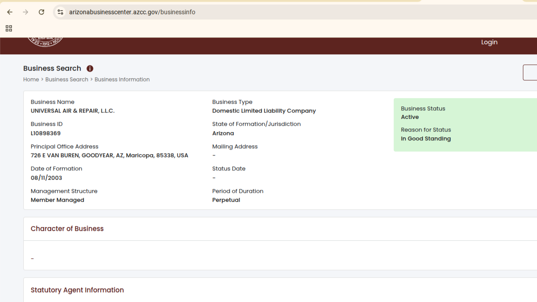Click the Statutory Agent Information section heading
The height and width of the screenshot is (302, 537).
(x=77, y=290)
